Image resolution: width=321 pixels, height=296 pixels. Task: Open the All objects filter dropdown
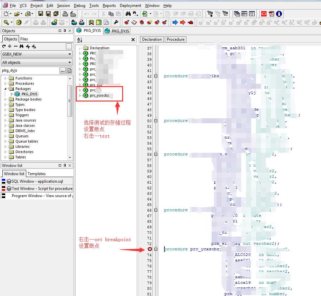pos(70,62)
